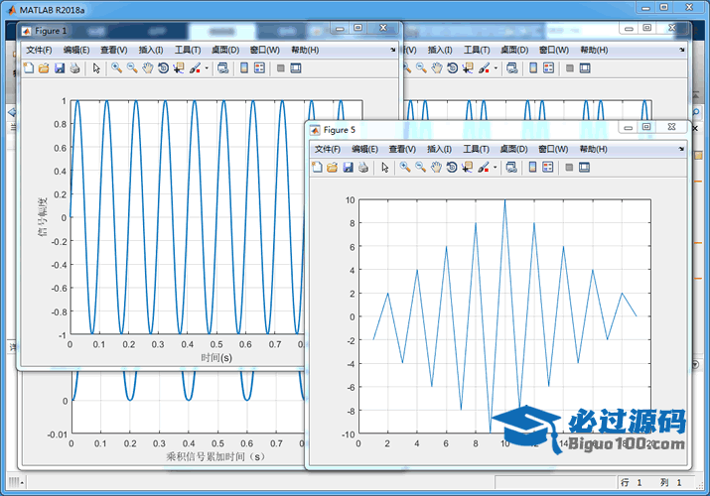Open 桌面(D) menu in Figure 5
Viewport: 710px width, 496px height.
(x=513, y=149)
